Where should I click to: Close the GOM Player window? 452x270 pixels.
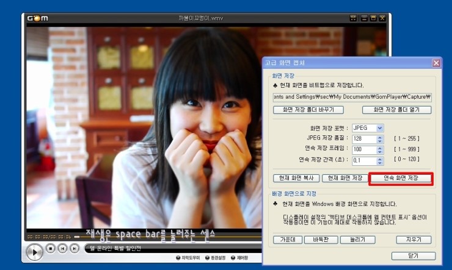pos(382,18)
